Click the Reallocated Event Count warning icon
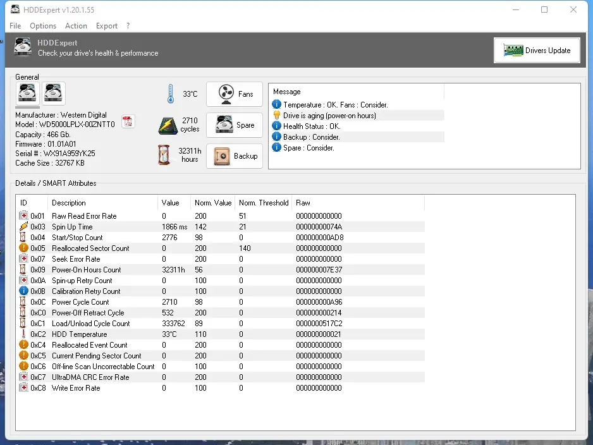Screen dimensions: 593x445 coord(23,344)
